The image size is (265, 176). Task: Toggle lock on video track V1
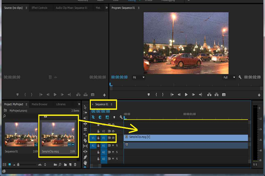tap(98, 138)
